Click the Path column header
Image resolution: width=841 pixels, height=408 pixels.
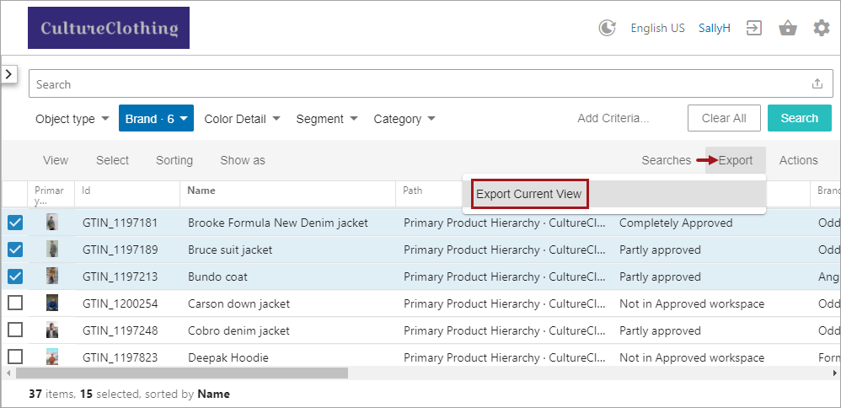click(x=413, y=191)
